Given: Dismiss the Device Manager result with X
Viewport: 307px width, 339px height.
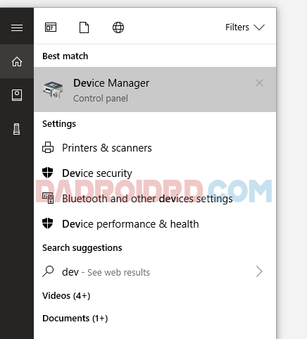Looking at the screenshot, I should 259,83.
